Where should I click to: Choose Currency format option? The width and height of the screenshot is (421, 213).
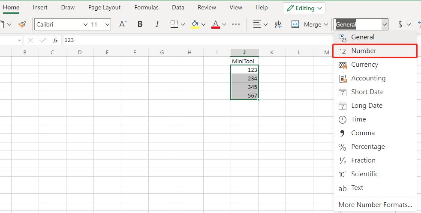click(376, 65)
